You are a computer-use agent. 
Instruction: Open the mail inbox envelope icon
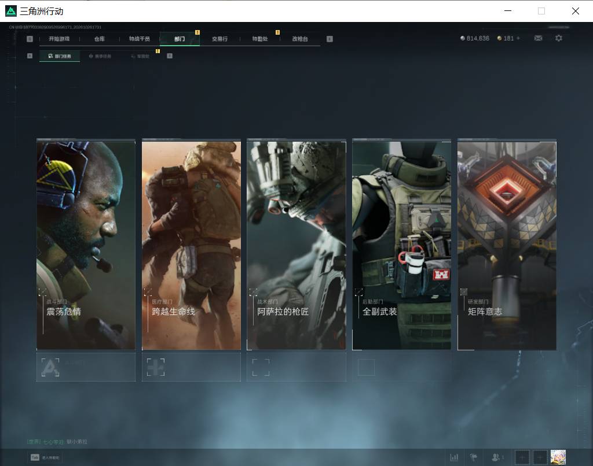pyautogui.click(x=538, y=38)
